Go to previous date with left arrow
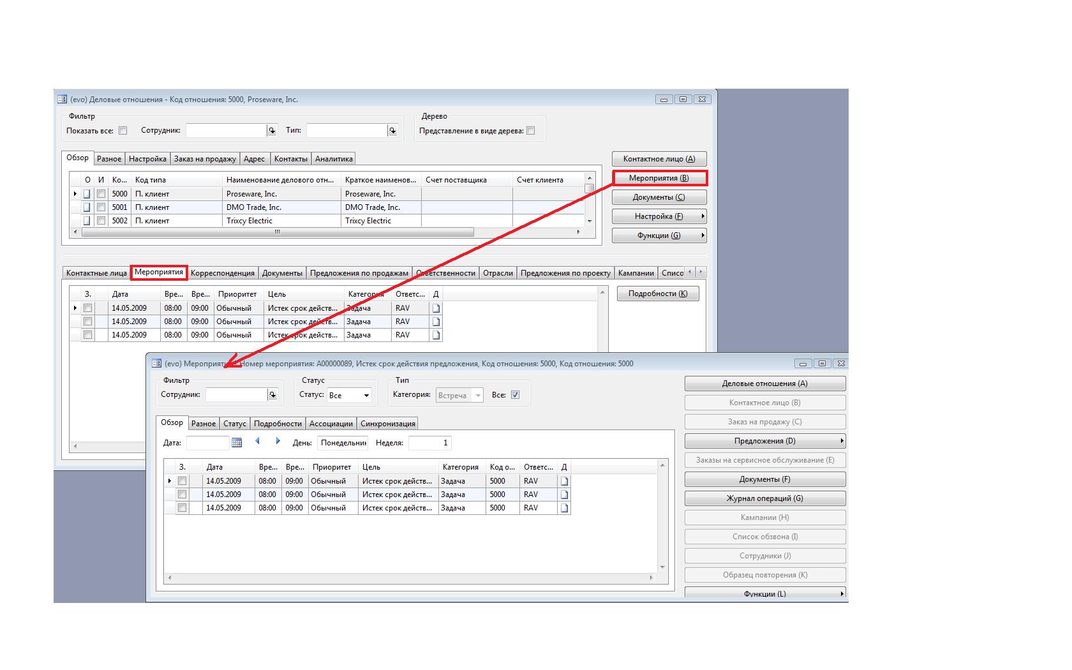The height and width of the screenshot is (670, 1072). coord(258,442)
